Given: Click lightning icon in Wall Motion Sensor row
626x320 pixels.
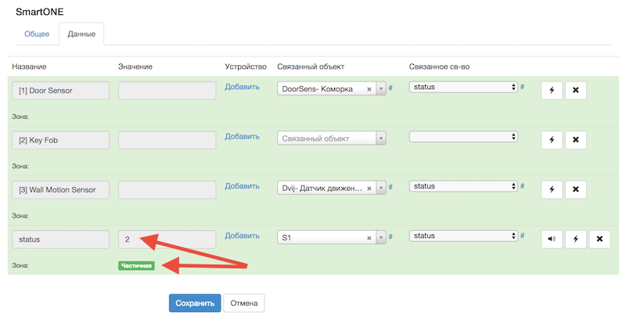Looking at the screenshot, I should (x=552, y=189).
